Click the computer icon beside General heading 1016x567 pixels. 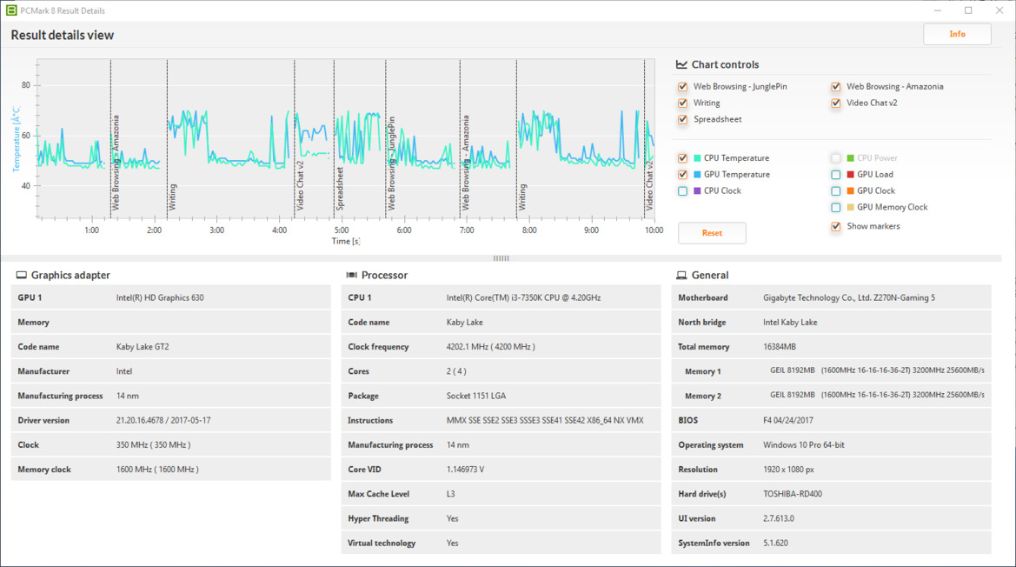(x=681, y=276)
